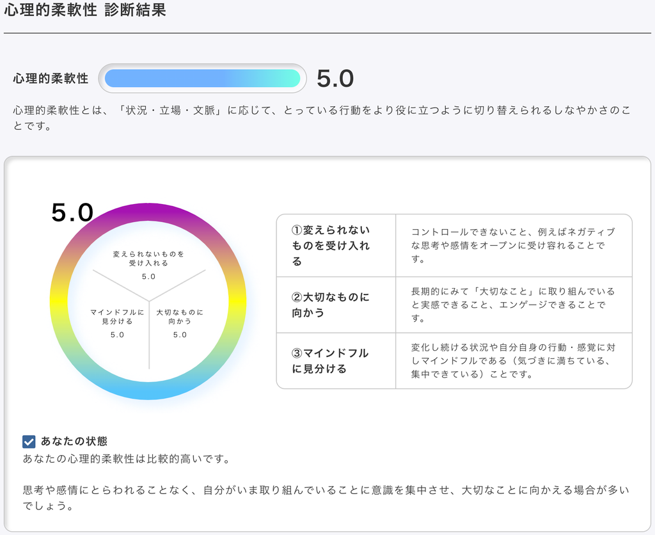This screenshot has height=535, width=655.
Task: Toggle the あなたの状態 checkbox
Action: 29,442
